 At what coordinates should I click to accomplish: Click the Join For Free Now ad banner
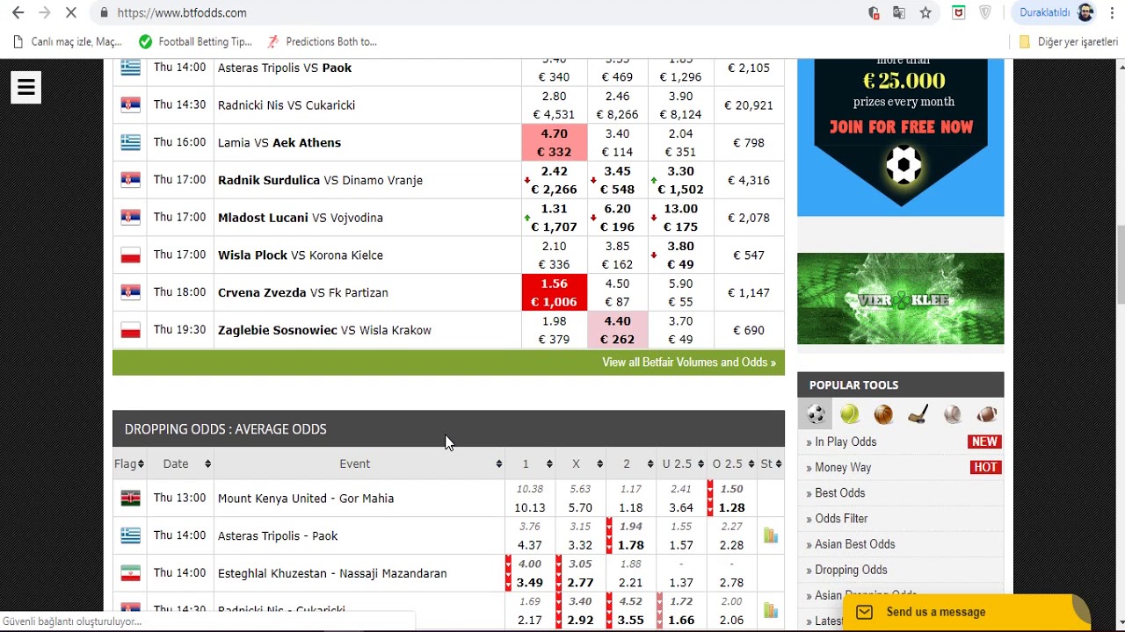pyautogui.click(x=900, y=137)
